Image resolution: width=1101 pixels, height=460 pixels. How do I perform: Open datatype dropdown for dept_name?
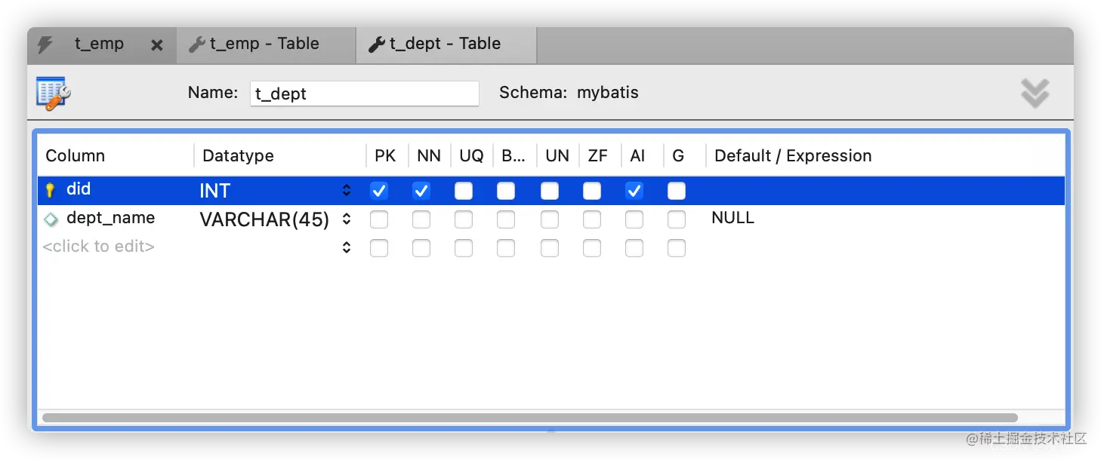[x=347, y=219]
